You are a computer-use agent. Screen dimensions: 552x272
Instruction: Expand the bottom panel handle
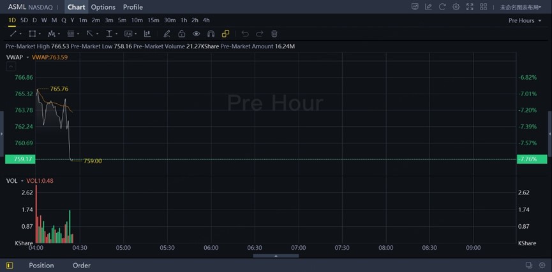coord(276,256)
